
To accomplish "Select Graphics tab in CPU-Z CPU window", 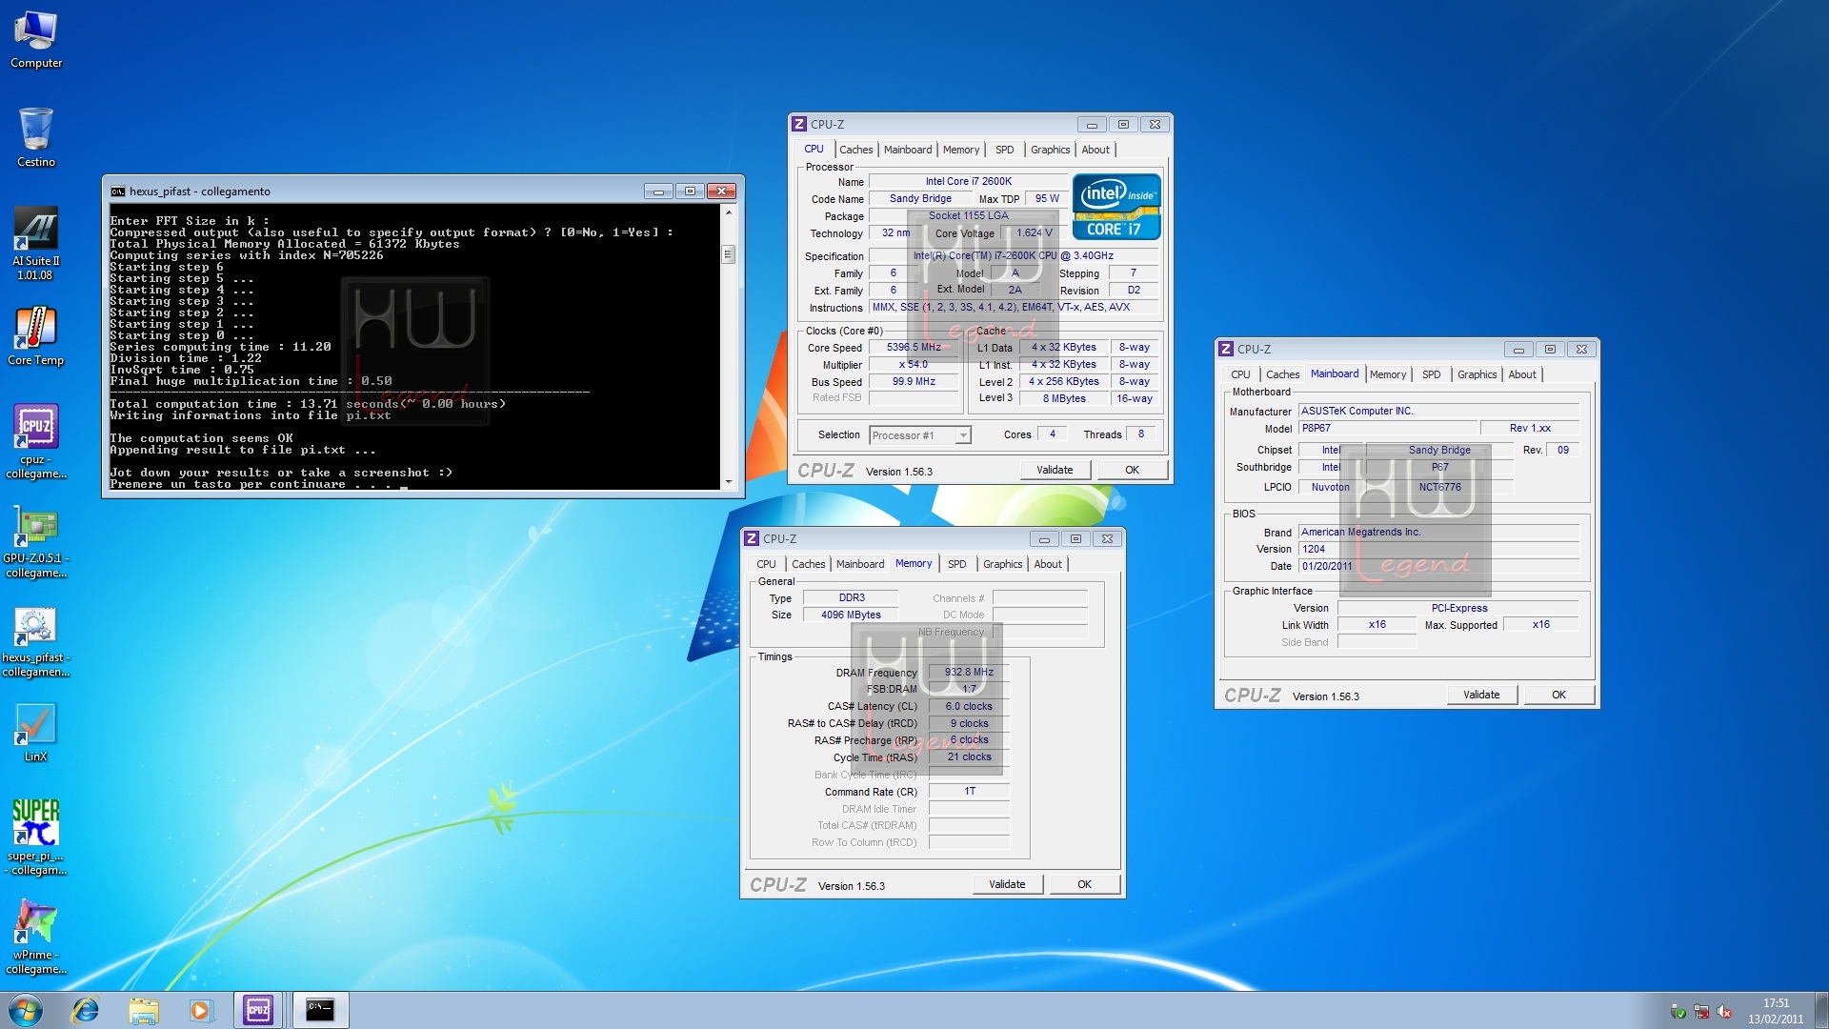I will pos(1050,150).
